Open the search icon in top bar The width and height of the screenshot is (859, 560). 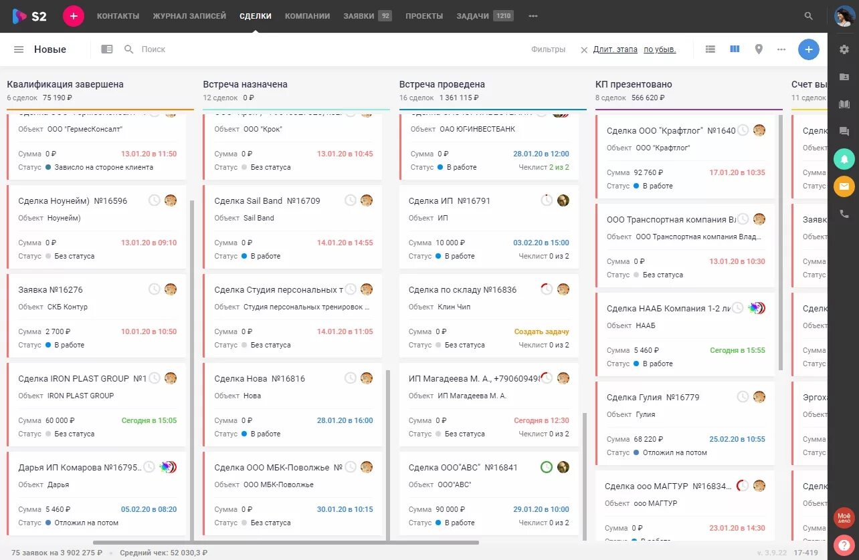pyautogui.click(x=809, y=16)
